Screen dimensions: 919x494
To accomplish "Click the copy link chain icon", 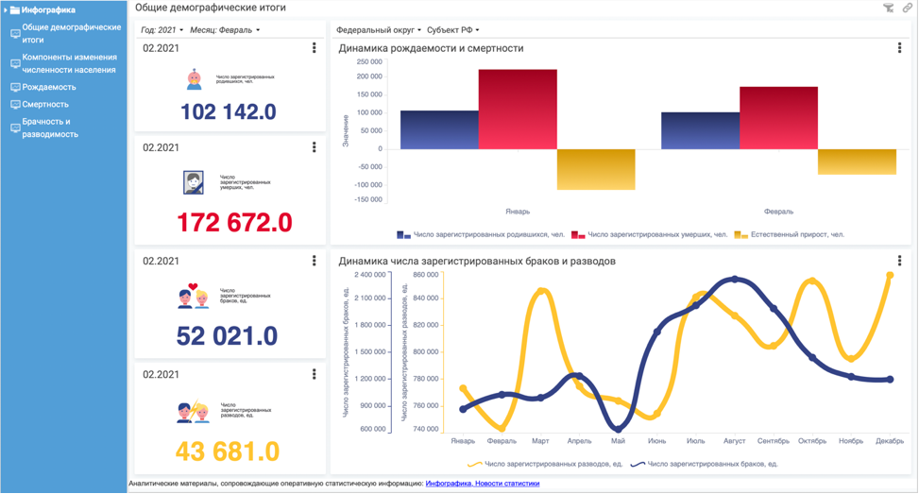I will point(908,8).
